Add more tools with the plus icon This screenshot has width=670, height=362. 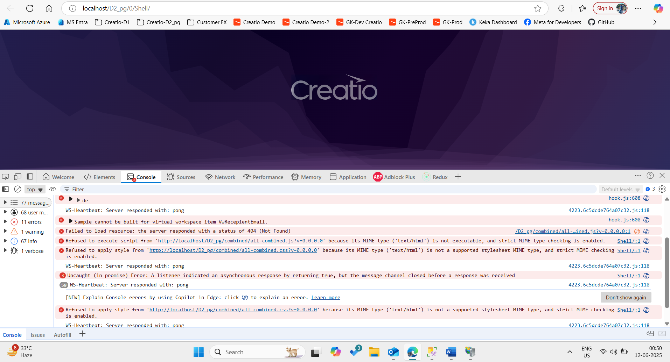pyautogui.click(x=458, y=177)
